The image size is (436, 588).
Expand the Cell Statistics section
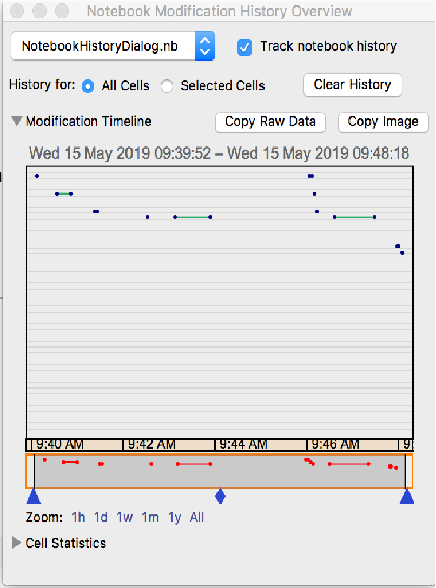coord(17,543)
